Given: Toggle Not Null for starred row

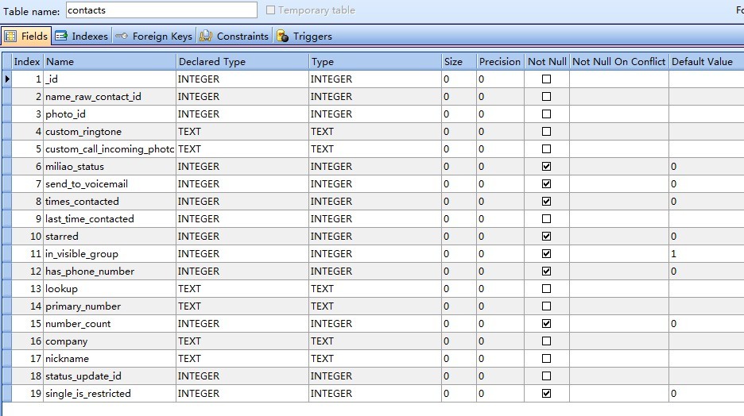Looking at the screenshot, I should (546, 237).
